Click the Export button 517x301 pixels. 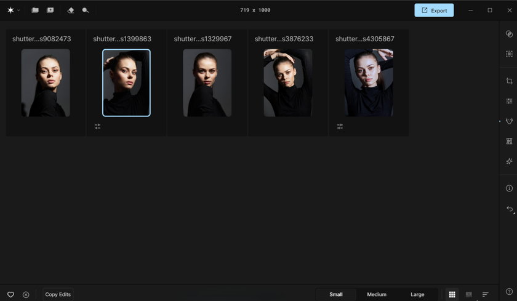point(434,10)
